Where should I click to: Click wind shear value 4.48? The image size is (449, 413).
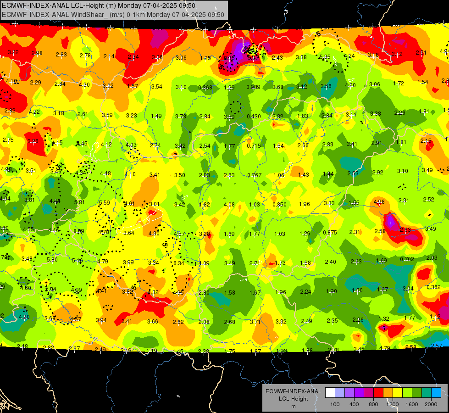tap(105, 173)
